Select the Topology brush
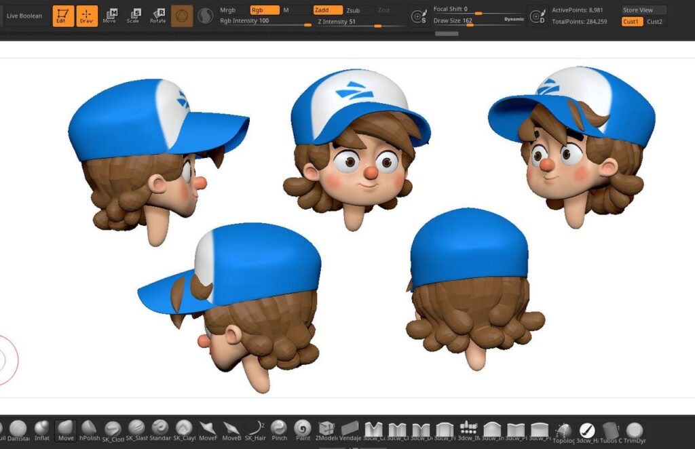This screenshot has width=695, height=449. [563, 431]
